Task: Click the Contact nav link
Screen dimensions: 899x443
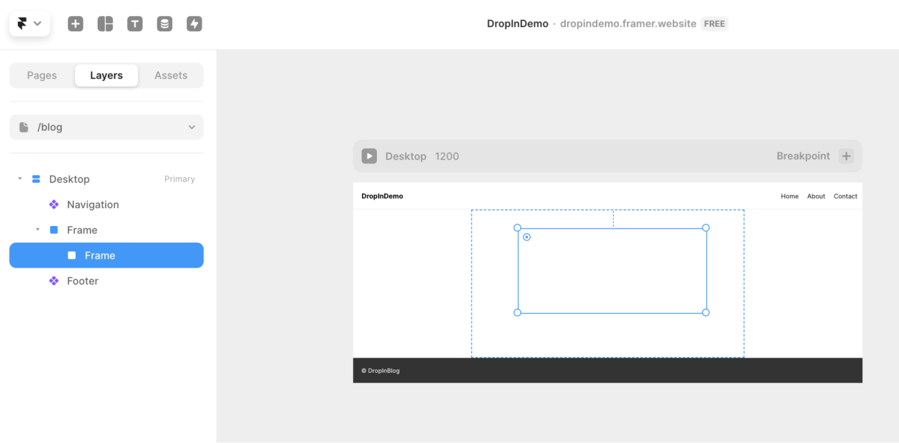Action: pos(846,196)
